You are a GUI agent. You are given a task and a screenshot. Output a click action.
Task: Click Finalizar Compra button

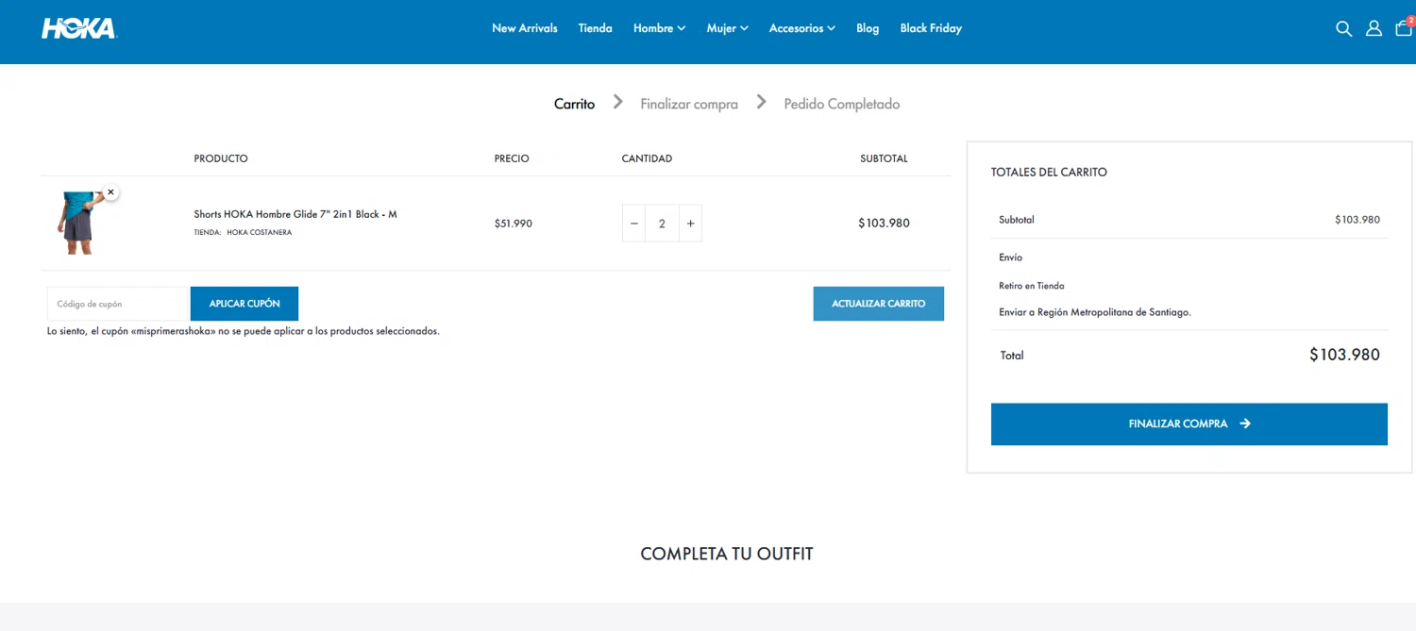1189,423
